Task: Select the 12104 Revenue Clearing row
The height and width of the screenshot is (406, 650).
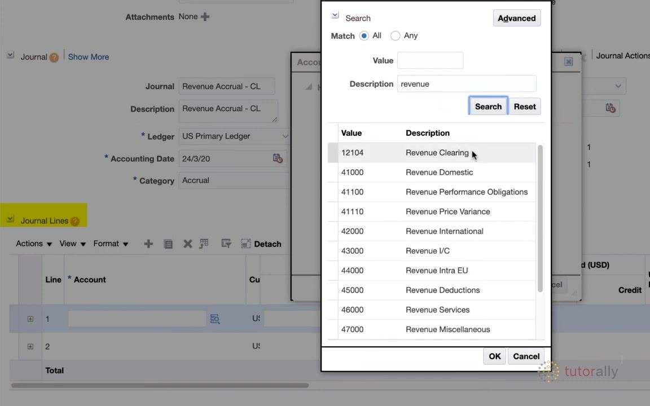Action: click(x=431, y=152)
